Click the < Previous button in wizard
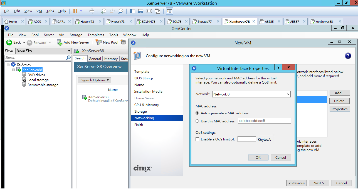The width and height of the screenshot is (358, 189). [297, 183]
